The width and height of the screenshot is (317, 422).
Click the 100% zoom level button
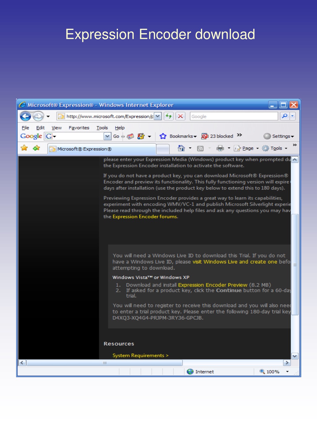point(269,372)
